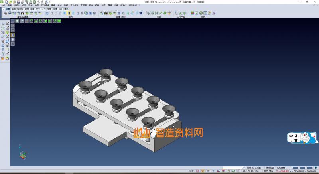Screen dimensions: 319x174
Task: Select the bright green solid cube view icon
Action: click(x=59, y=21)
